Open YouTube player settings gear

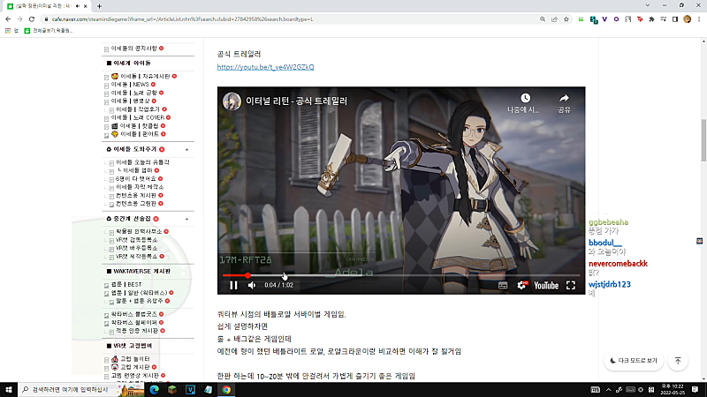coord(521,285)
